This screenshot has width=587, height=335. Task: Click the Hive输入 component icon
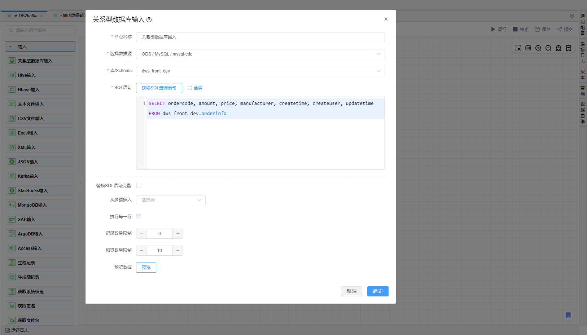click(12, 75)
